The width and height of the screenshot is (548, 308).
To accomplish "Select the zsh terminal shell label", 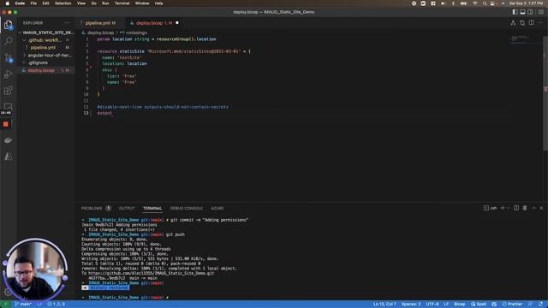I will (490, 208).
